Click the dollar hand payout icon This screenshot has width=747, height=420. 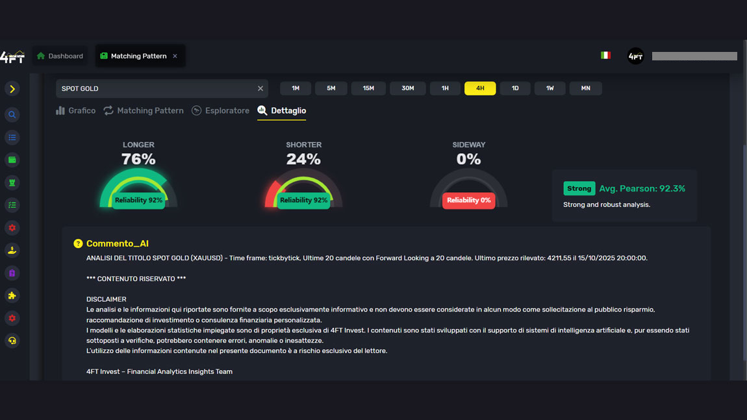[12, 250]
